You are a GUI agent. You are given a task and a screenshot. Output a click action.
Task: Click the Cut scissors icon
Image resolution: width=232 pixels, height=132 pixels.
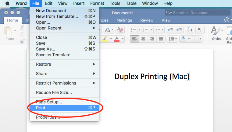tap(22, 27)
